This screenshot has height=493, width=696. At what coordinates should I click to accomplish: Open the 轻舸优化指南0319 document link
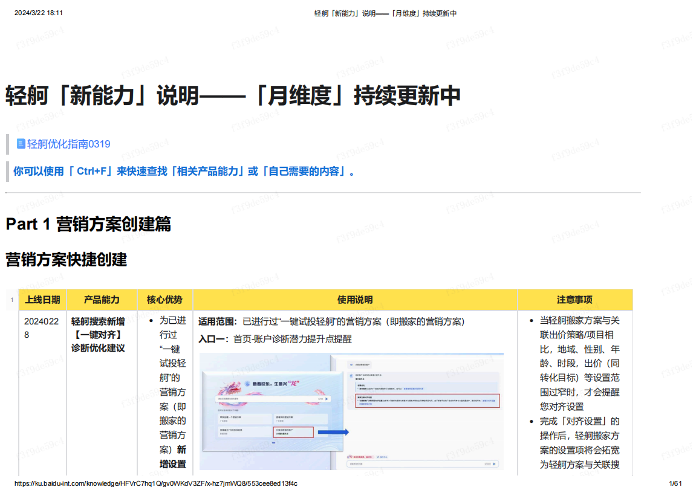68,144
